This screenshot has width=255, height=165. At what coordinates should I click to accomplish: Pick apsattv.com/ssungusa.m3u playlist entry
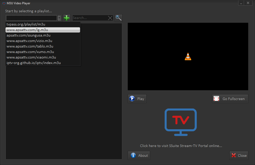point(28,35)
